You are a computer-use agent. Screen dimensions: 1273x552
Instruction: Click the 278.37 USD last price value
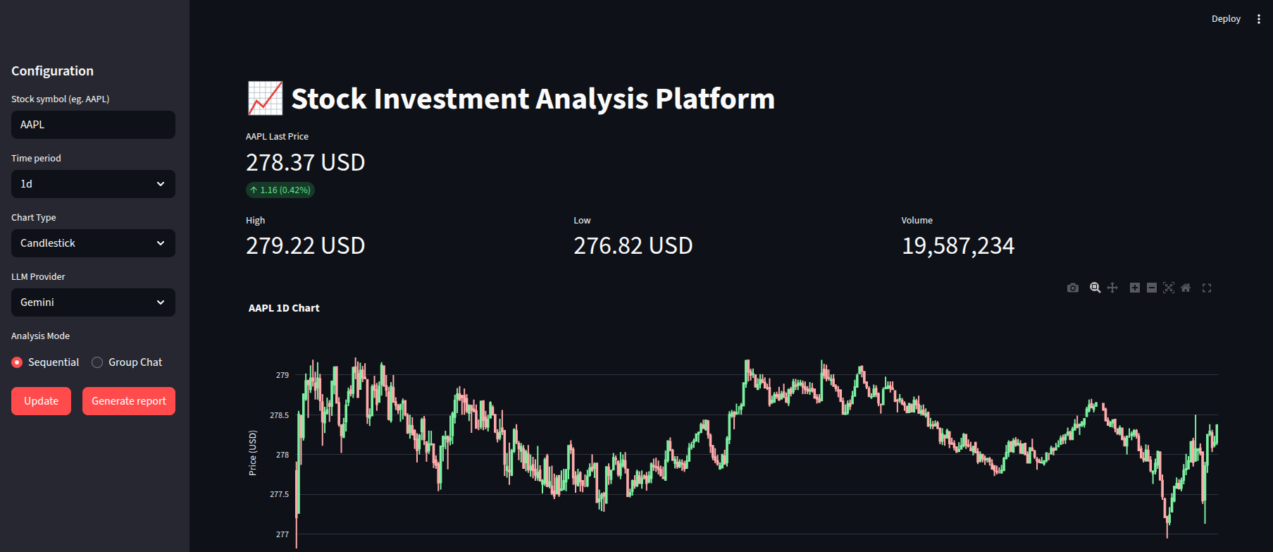306,163
